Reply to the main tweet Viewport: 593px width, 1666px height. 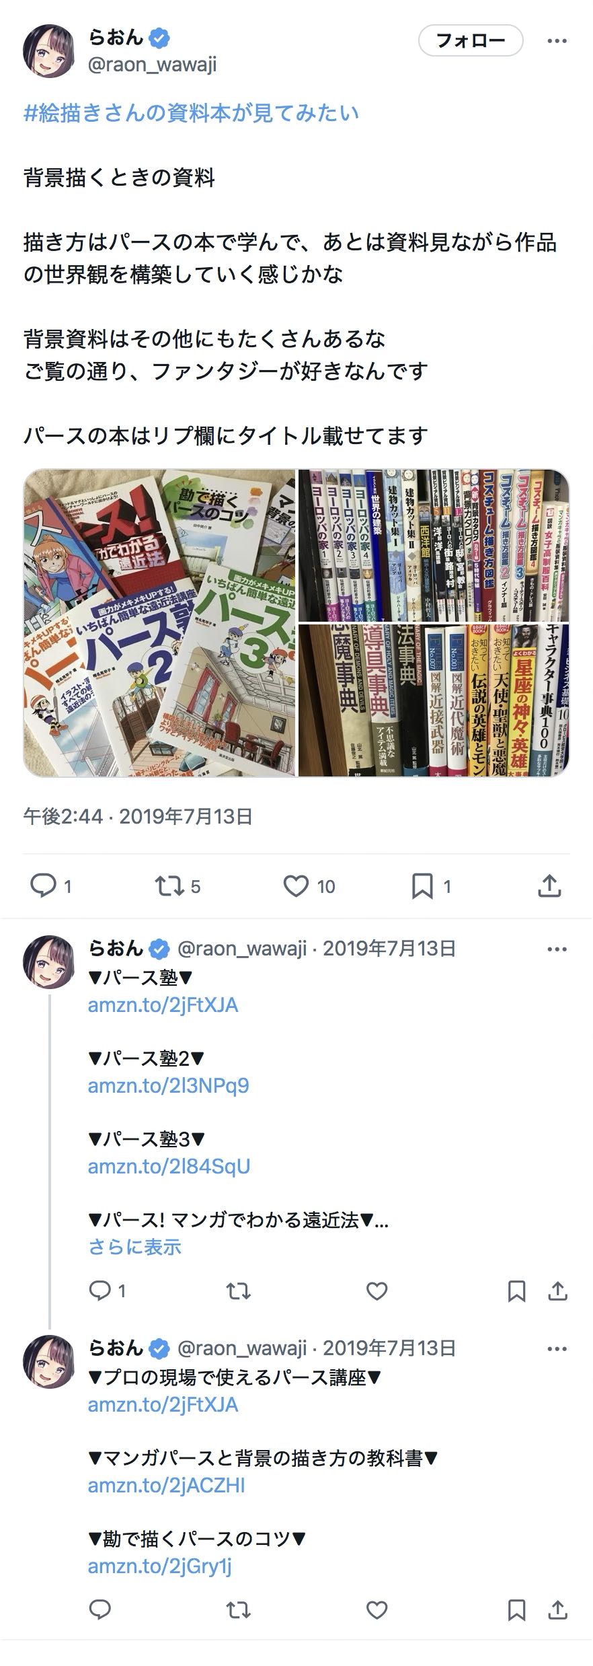[x=50, y=885]
